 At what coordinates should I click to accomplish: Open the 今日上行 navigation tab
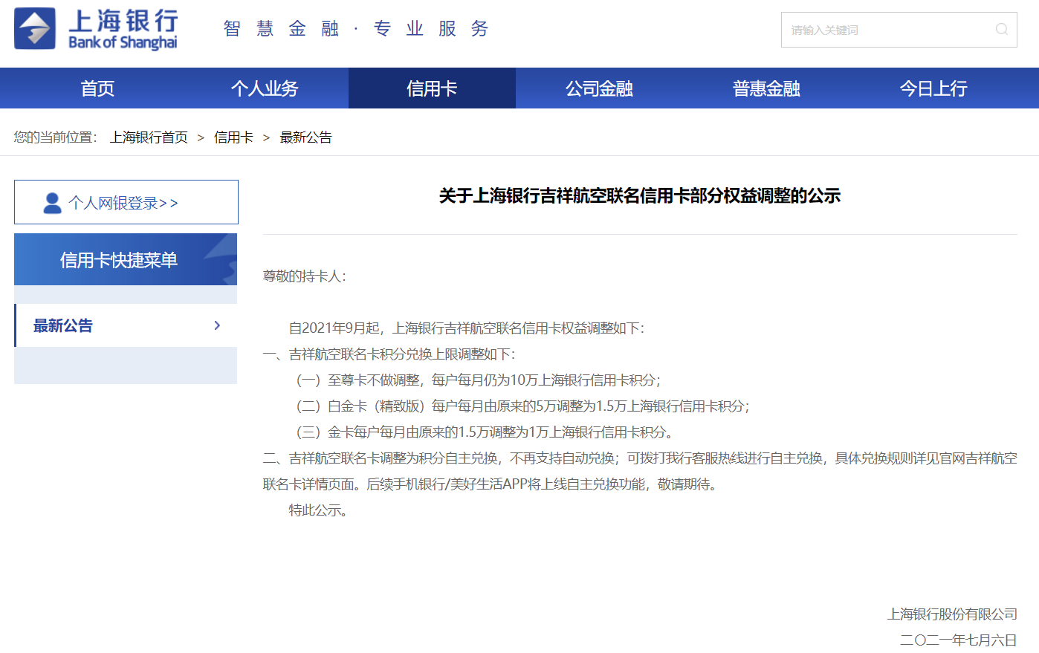tap(933, 88)
